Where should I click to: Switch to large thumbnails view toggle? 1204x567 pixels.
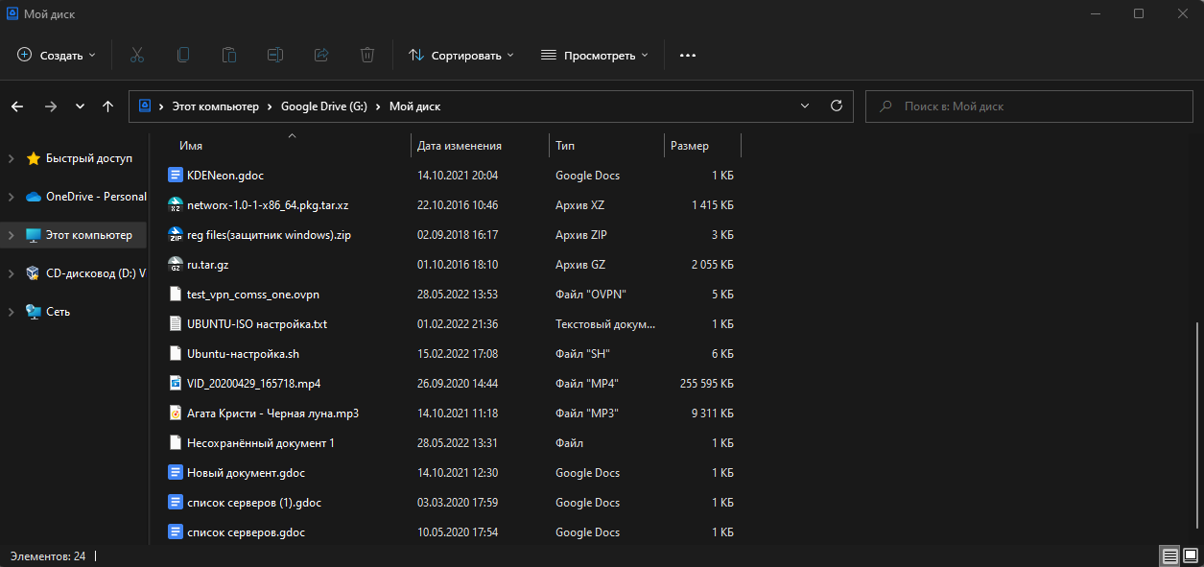tap(1190, 555)
